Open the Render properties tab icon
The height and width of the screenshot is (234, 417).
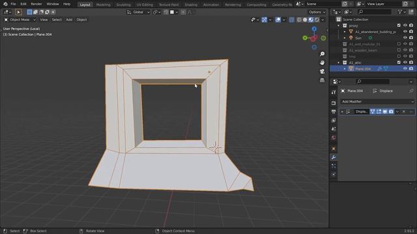[x=334, y=103]
